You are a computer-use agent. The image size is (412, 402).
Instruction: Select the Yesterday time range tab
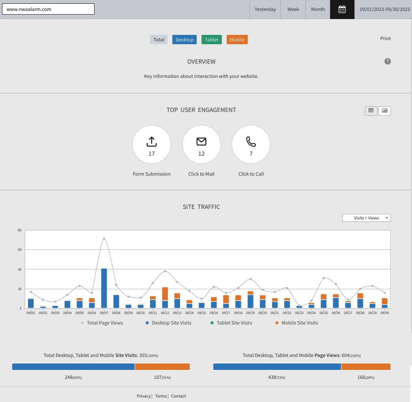point(265,9)
